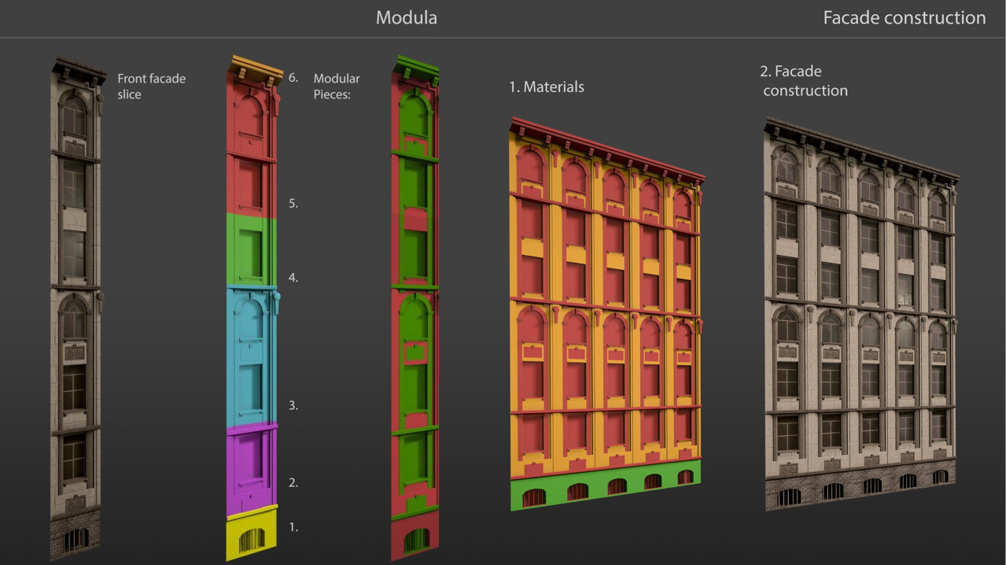Image resolution: width=1006 pixels, height=565 pixels.
Task: Click the fully textured facade construction render
Action: 860,315
